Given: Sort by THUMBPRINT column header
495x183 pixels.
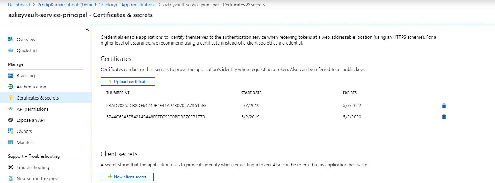Looking at the screenshot, I should click(x=118, y=93).
